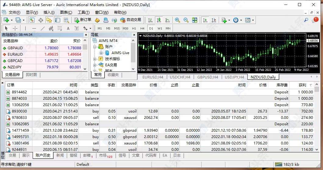Open the 邮箱 mailbox tab

point(88,156)
